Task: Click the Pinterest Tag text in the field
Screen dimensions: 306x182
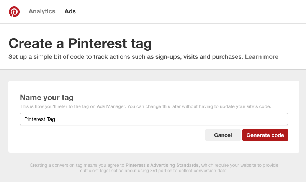Action: point(39,119)
